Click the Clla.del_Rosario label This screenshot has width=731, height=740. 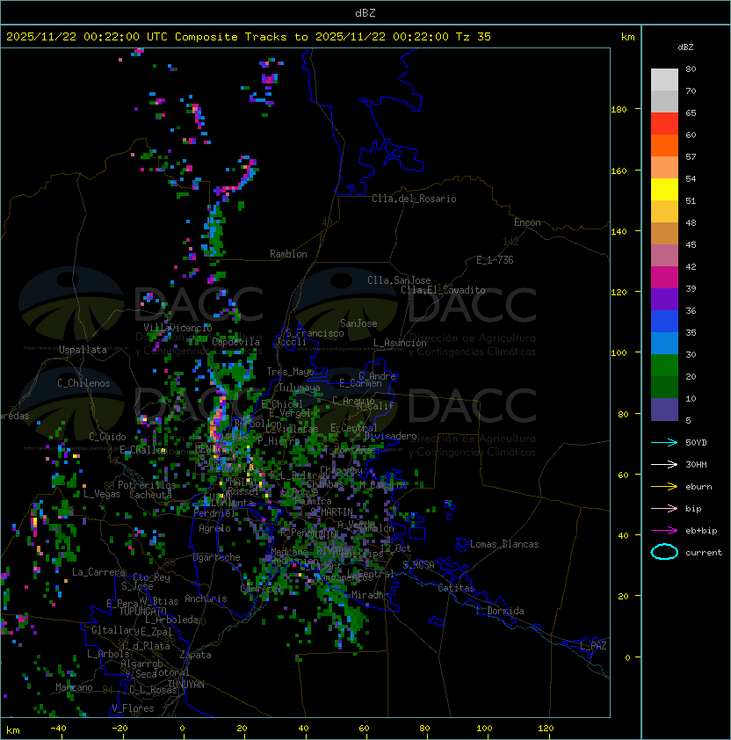tap(414, 200)
